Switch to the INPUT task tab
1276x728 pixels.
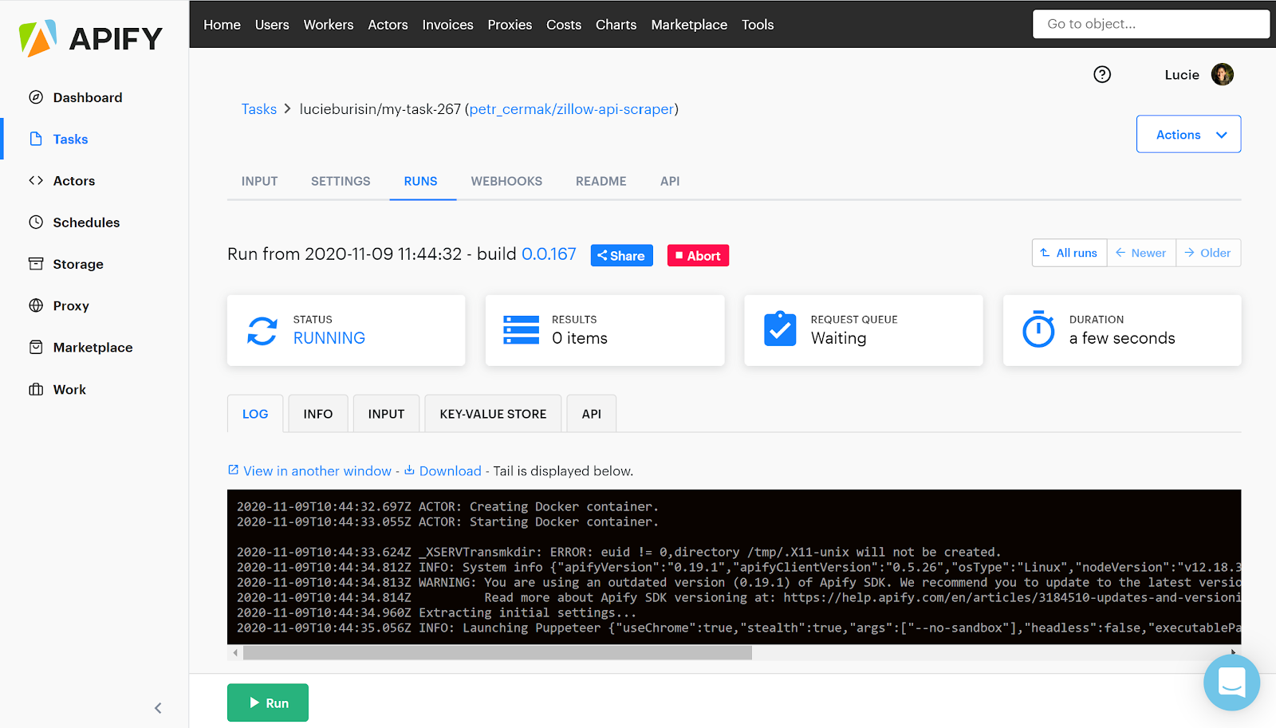(260, 181)
